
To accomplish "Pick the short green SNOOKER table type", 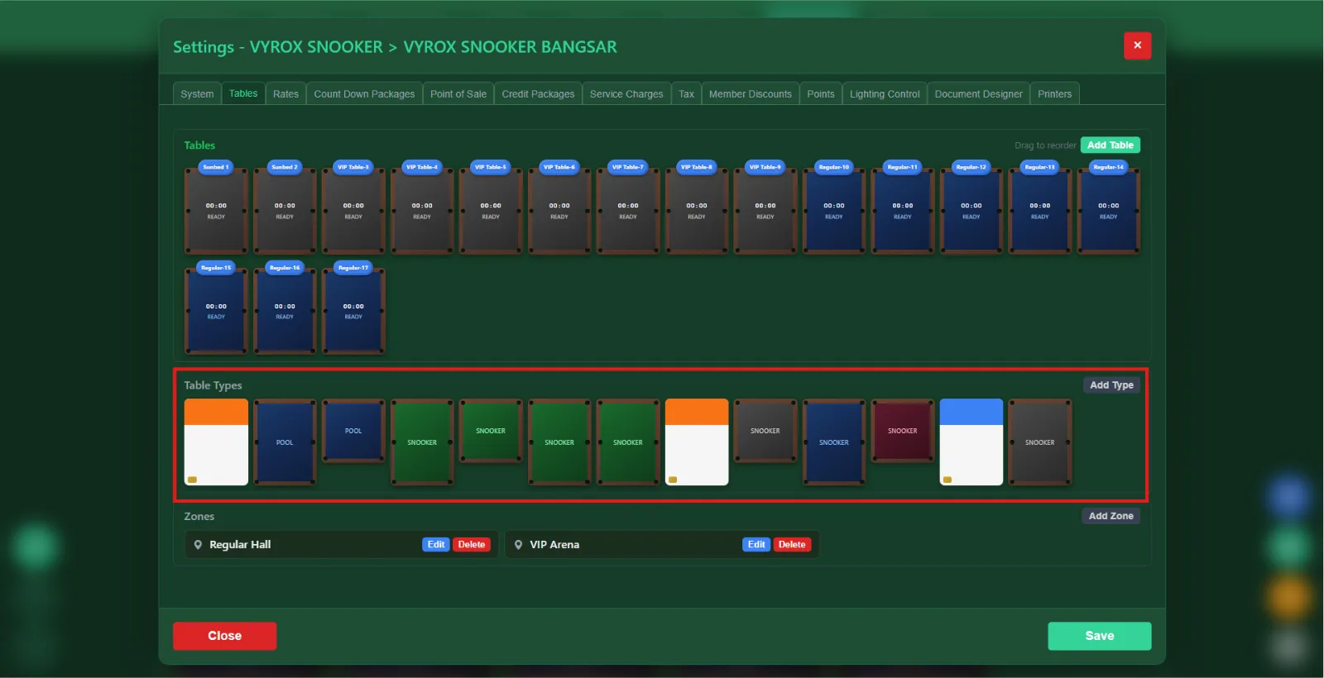I will click(x=491, y=431).
